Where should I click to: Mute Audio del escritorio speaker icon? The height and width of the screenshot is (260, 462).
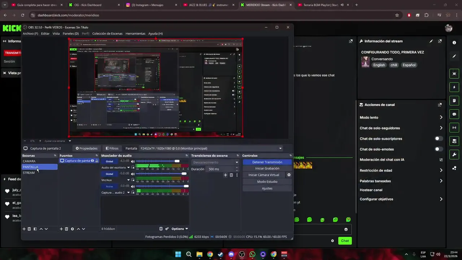point(133,161)
